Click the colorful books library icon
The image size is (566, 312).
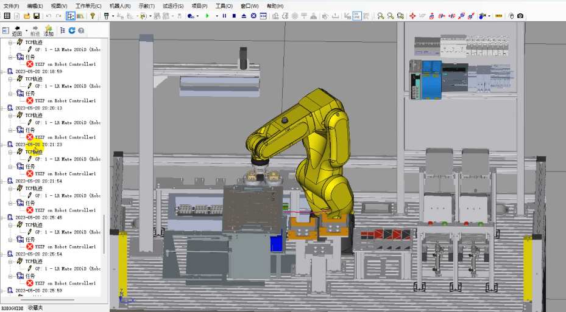[80, 16]
